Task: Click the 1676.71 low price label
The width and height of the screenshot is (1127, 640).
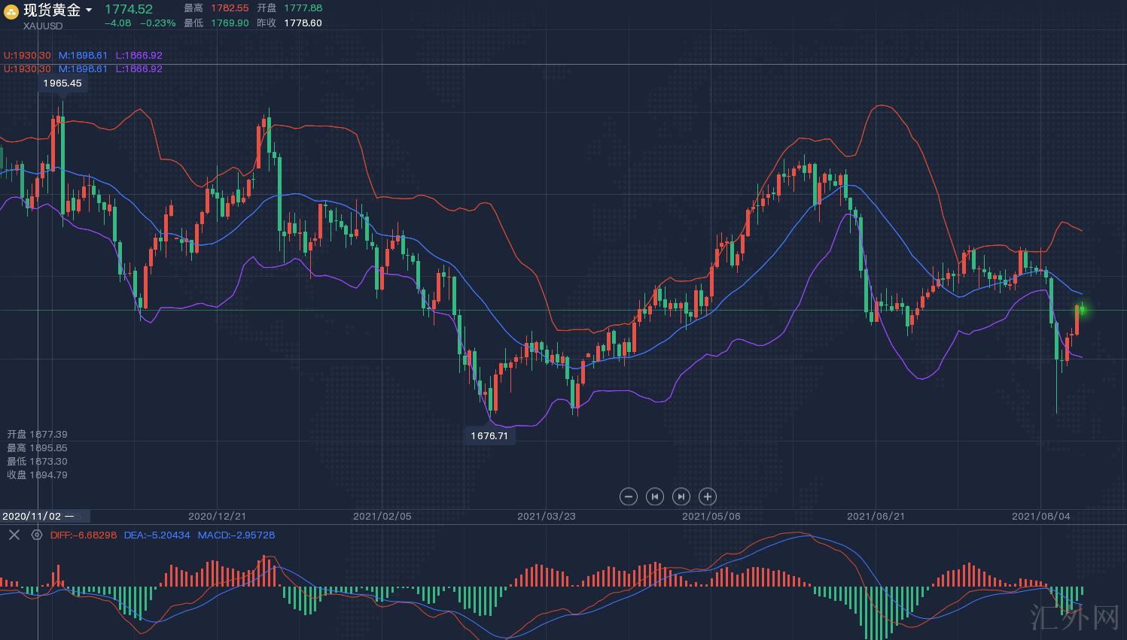Action: click(489, 435)
